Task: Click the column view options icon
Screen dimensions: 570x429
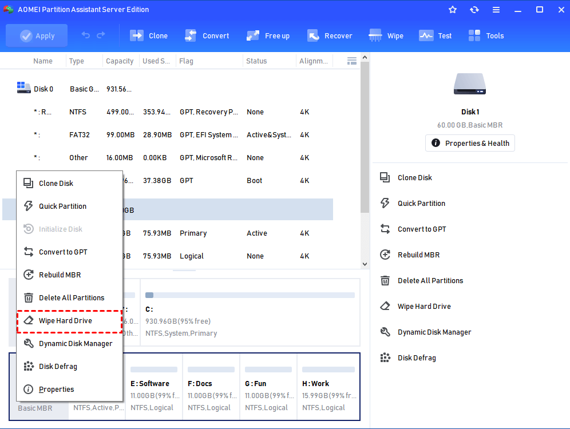Action: pos(351,61)
